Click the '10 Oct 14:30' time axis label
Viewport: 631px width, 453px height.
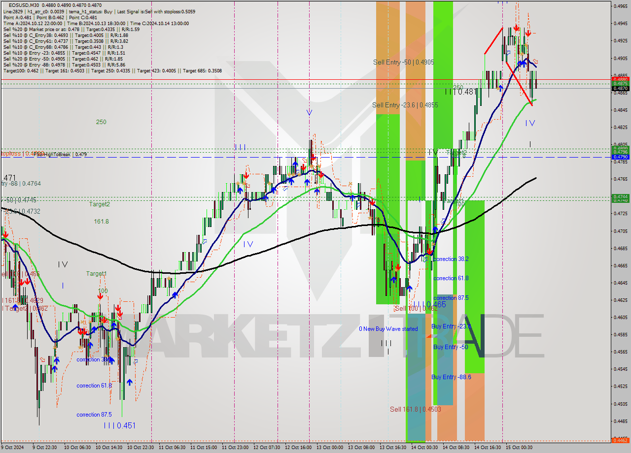pyautogui.click(x=108, y=448)
